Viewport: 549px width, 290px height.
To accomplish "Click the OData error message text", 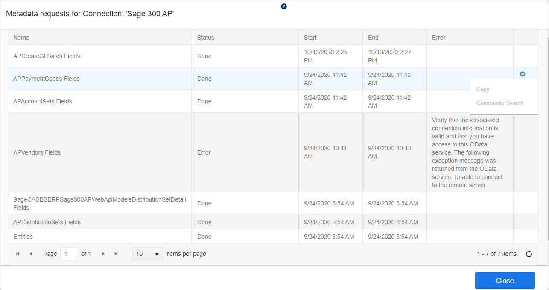I will [468, 152].
